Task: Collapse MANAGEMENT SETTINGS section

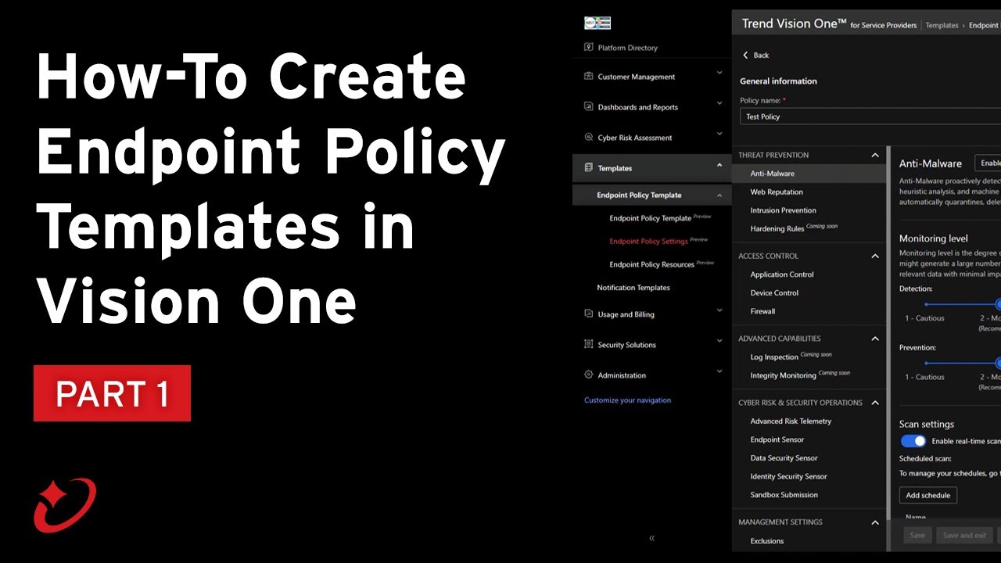Action: pyautogui.click(x=875, y=522)
